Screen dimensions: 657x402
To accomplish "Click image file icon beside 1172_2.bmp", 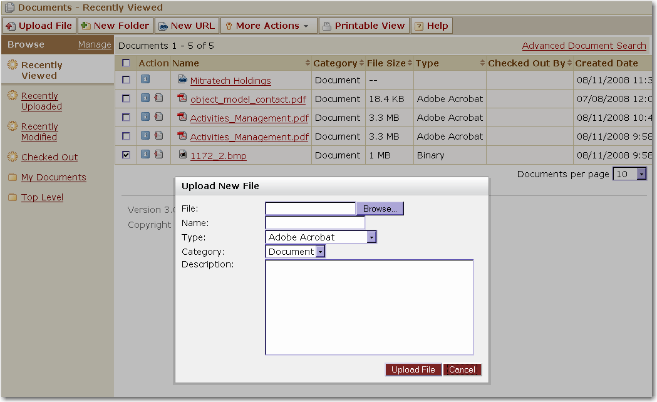I will [182, 154].
